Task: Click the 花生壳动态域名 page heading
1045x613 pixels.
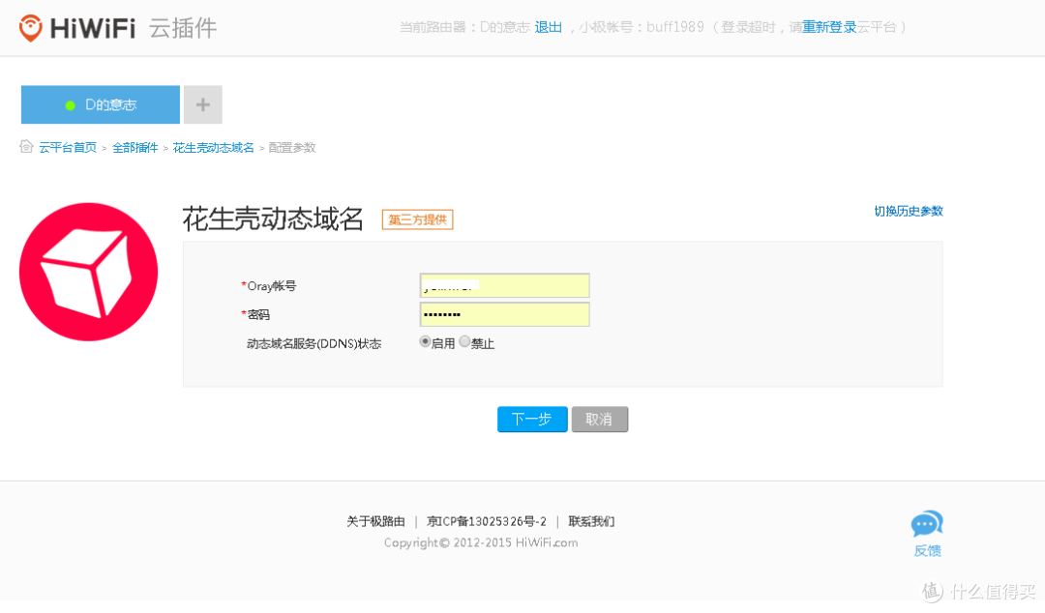Action: pyautogui.click(x=273, y=219)
